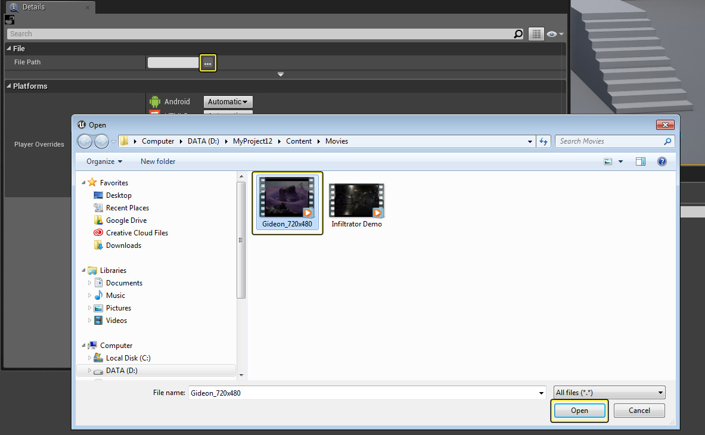
Task: Click the search magnifier in Details panel
Action: (518, 34)
